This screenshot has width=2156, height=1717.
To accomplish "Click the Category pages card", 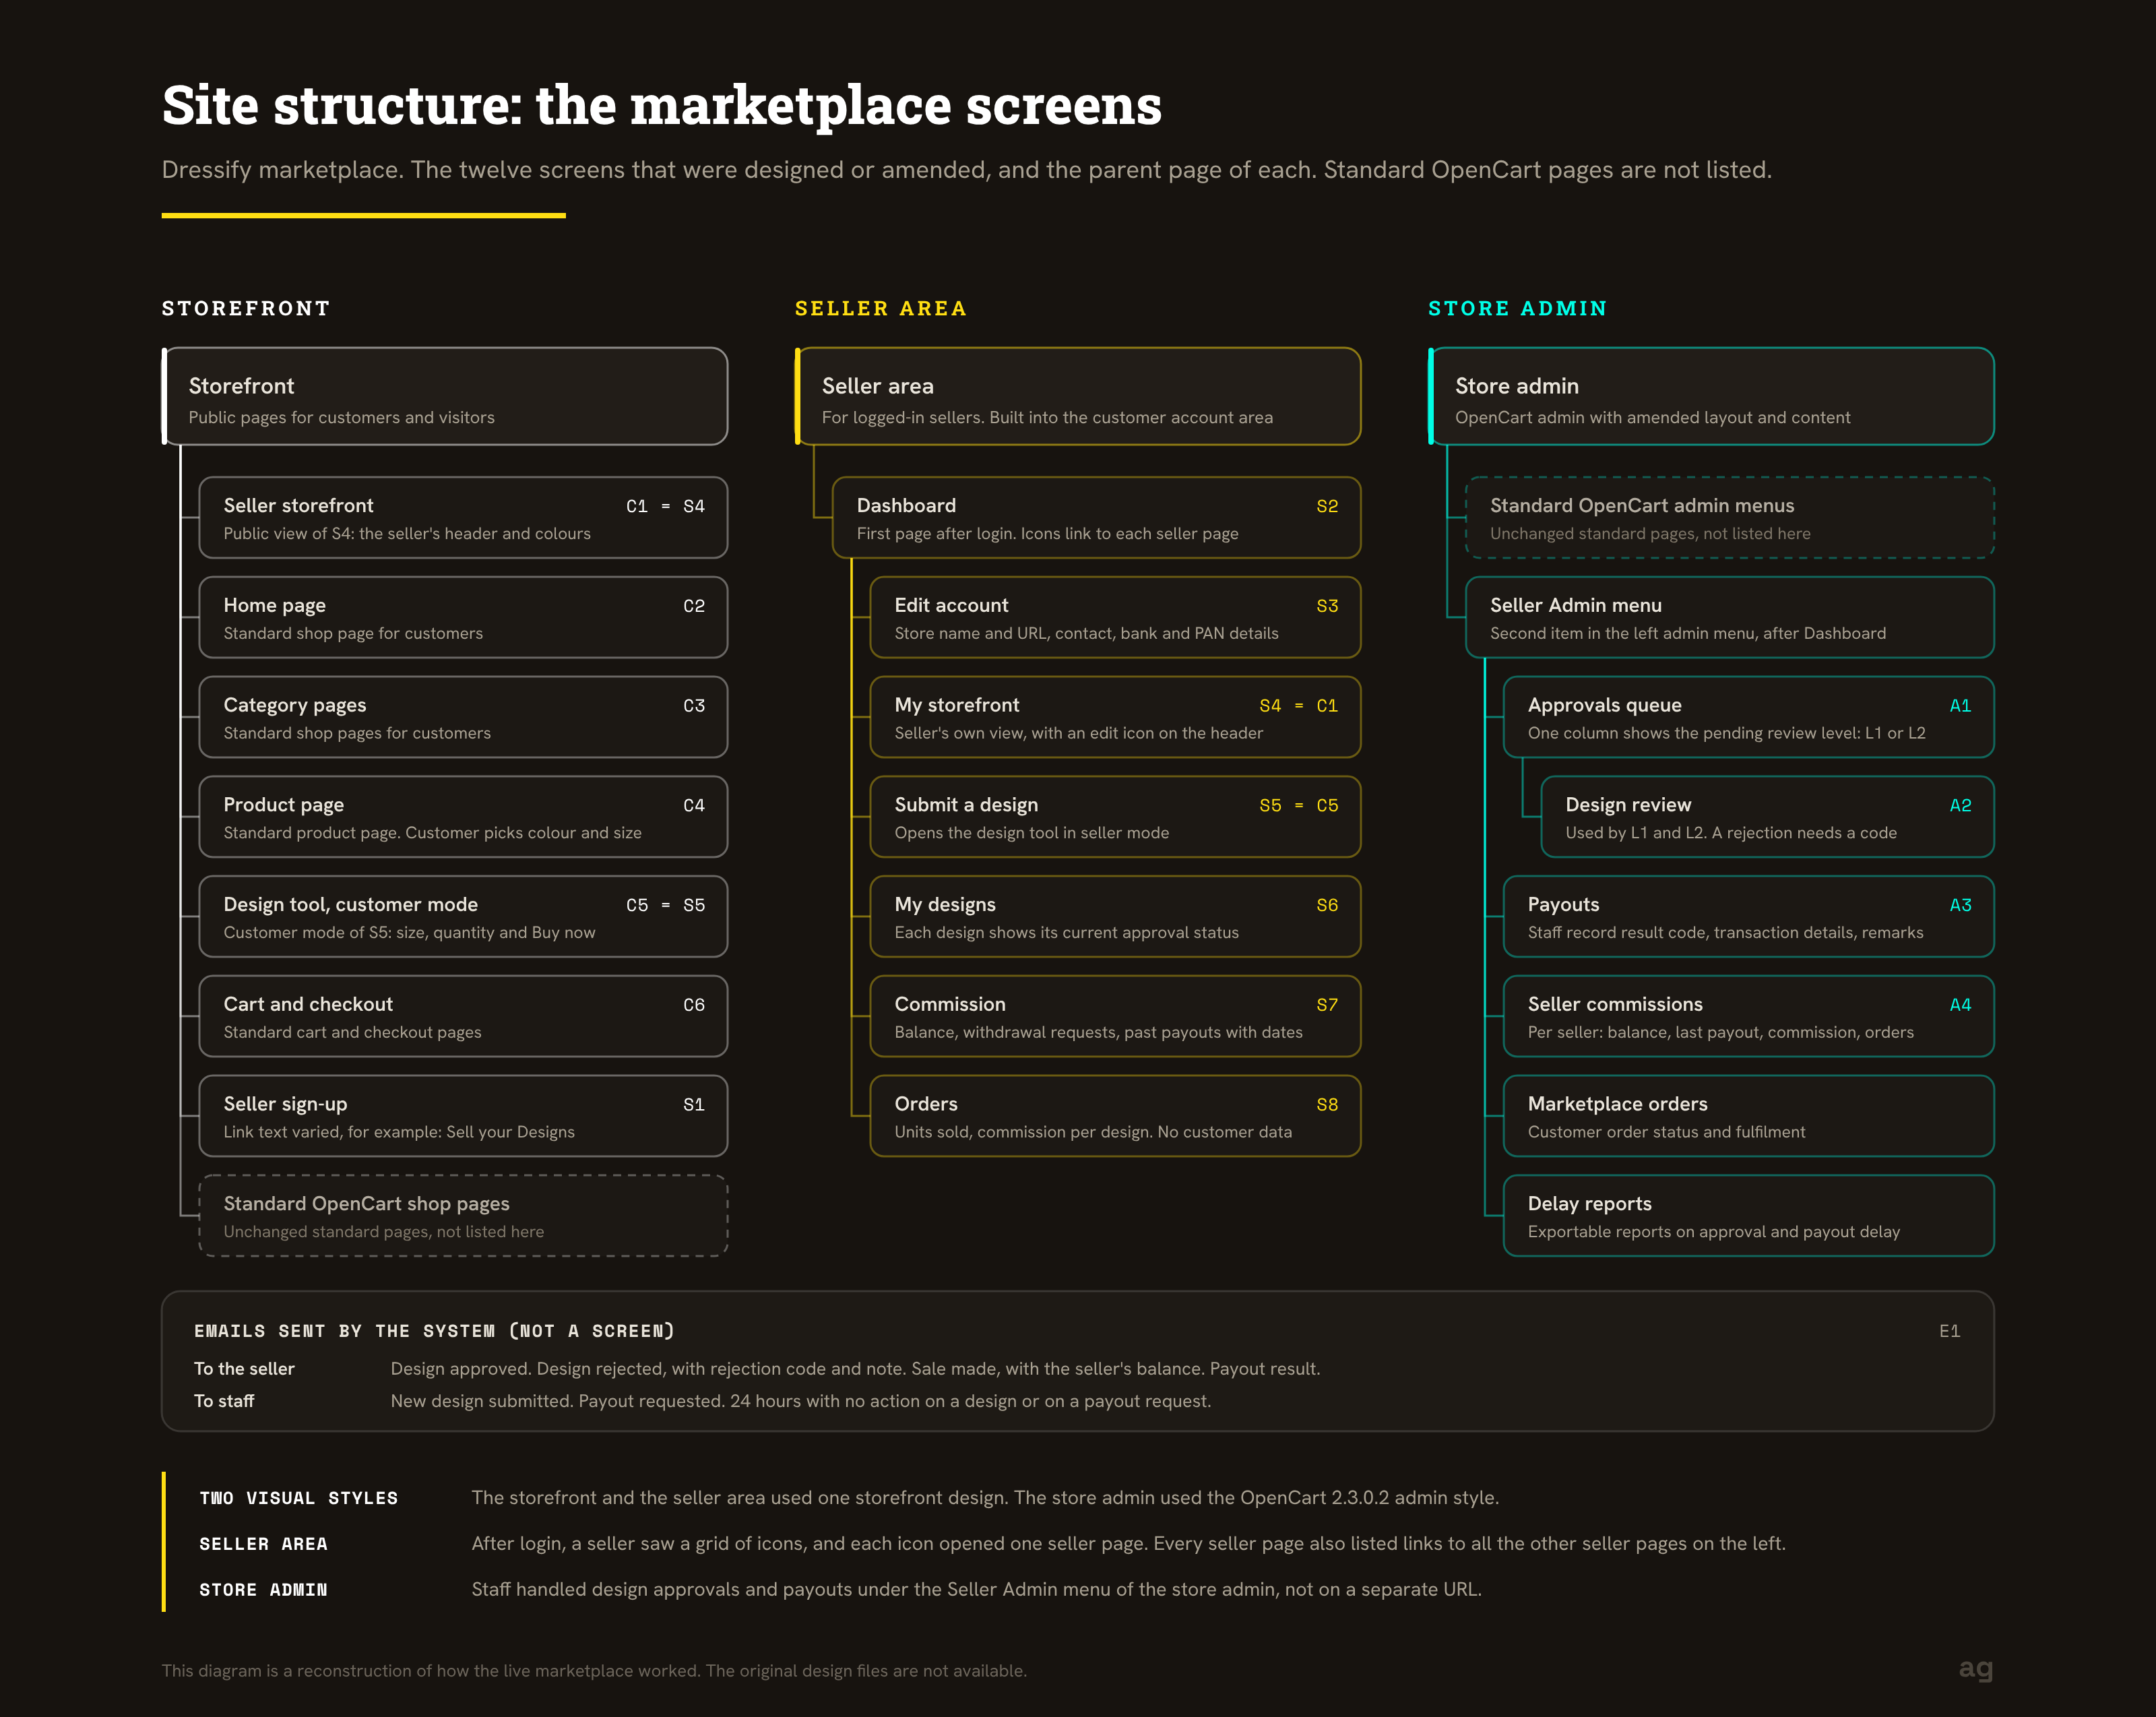I will [x=463, y=717].
